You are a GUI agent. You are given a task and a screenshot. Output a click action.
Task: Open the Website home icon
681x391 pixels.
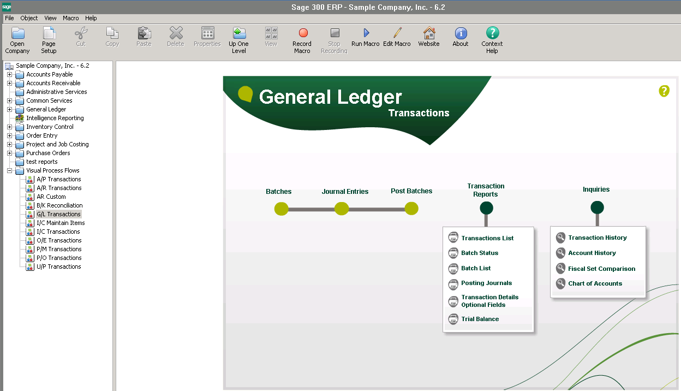pos(429,33)
